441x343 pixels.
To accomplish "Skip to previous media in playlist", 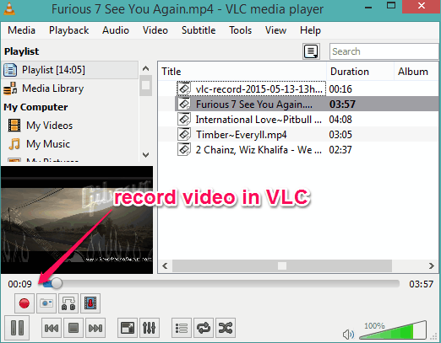I will [52, 328].
